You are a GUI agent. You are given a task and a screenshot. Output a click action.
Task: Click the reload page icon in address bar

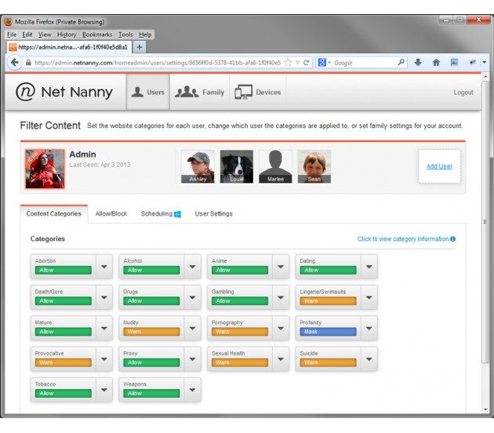point(307,63)
